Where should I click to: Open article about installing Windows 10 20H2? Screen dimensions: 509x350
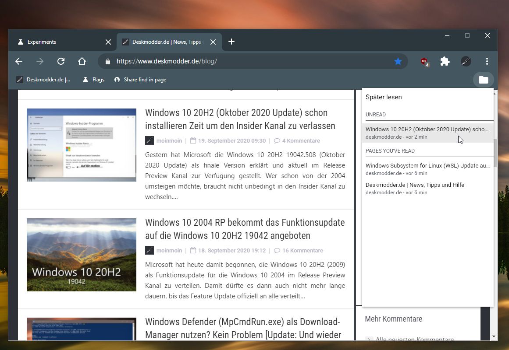point(240,119)
